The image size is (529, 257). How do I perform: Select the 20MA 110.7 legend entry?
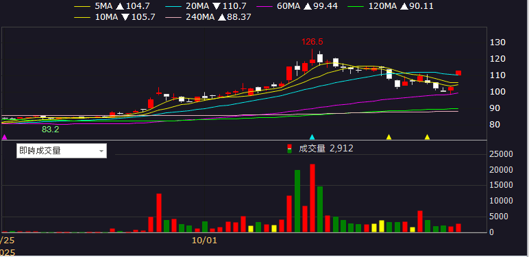coord(206,5)
